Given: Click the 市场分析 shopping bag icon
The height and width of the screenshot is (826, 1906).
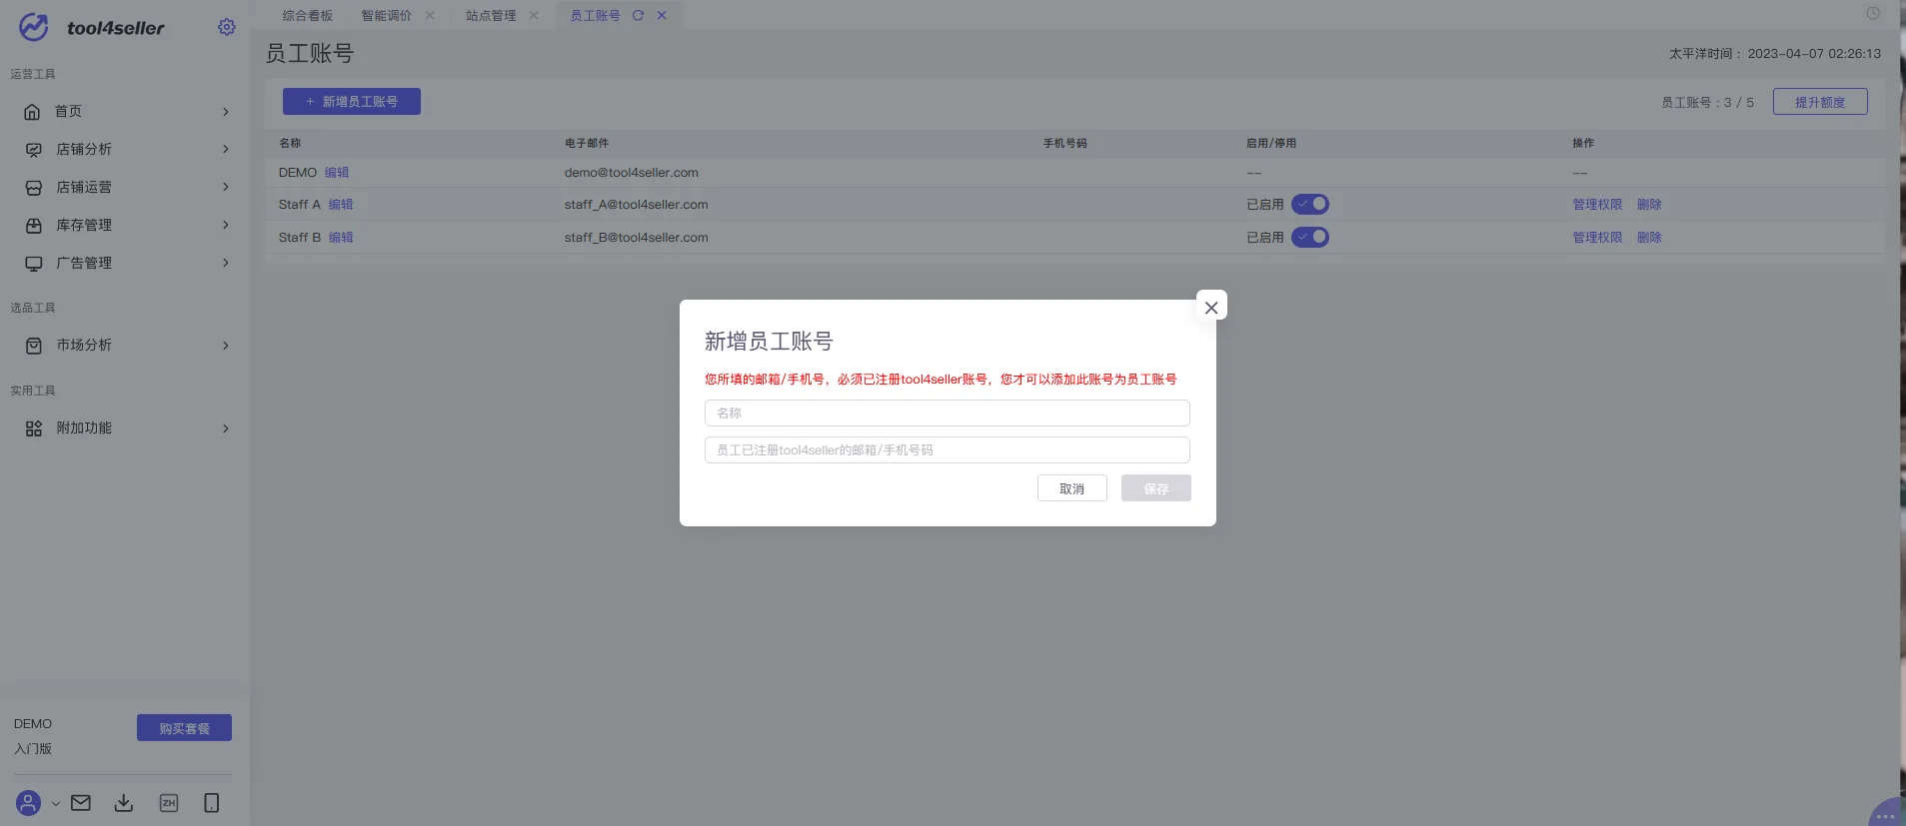Looking at the screenshot, I should [33, 346].
